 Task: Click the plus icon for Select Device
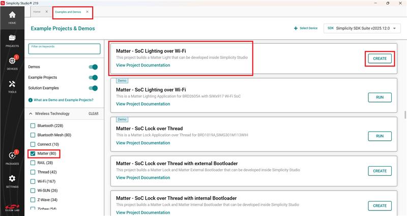point(296,28)
